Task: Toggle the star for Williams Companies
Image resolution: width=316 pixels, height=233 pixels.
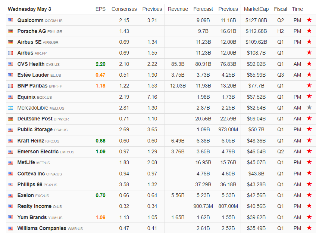Action: coord(309,228)
